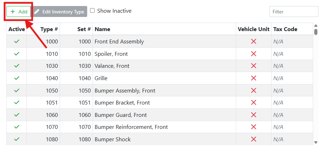Click the active checkmark for Grille row

tap(17, 78)
